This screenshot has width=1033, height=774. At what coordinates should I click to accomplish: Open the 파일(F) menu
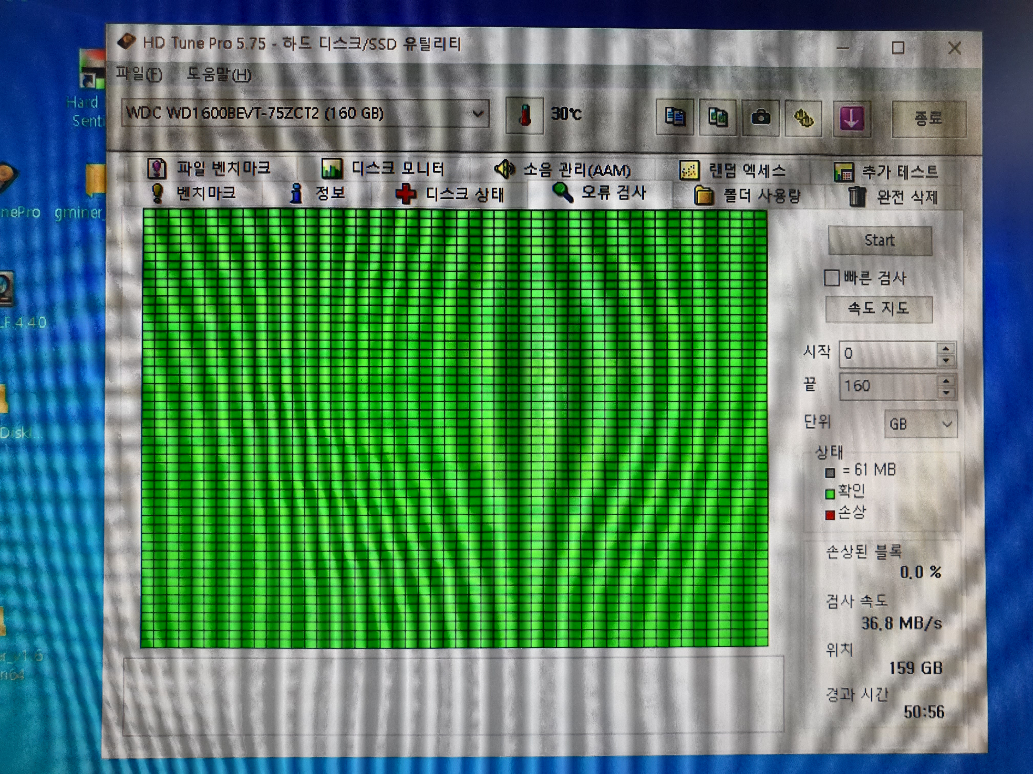pos(139,74)
